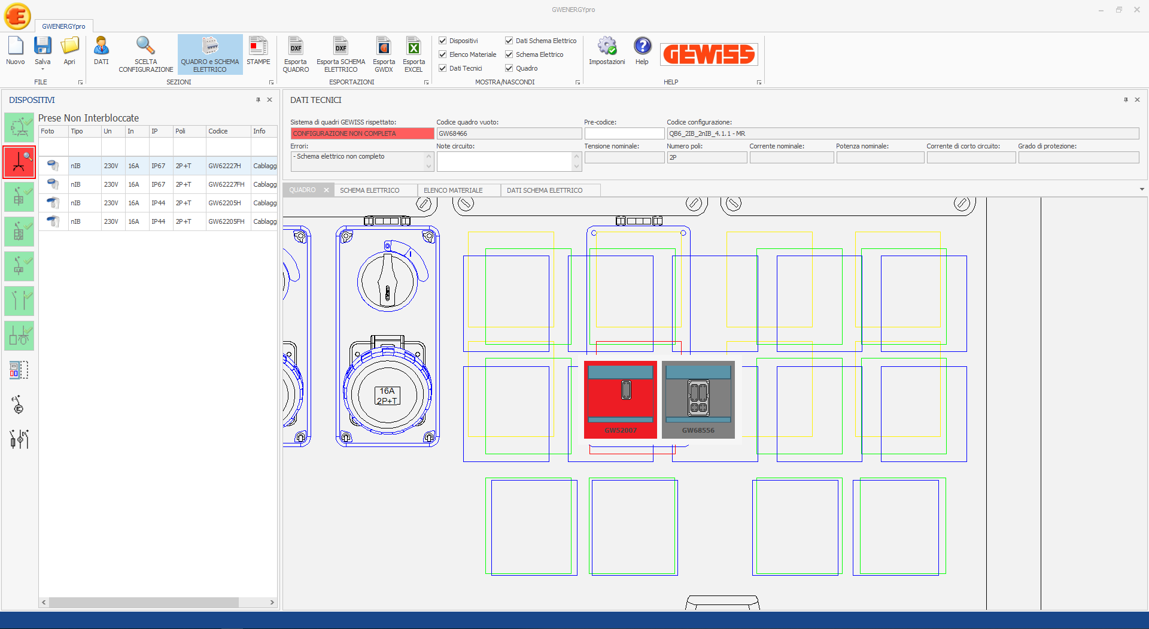Viewport: 1149px width, 629px height.
Task: Switch to DATI SCHEMA ELETTRICO tab
Action: [545, 190]
